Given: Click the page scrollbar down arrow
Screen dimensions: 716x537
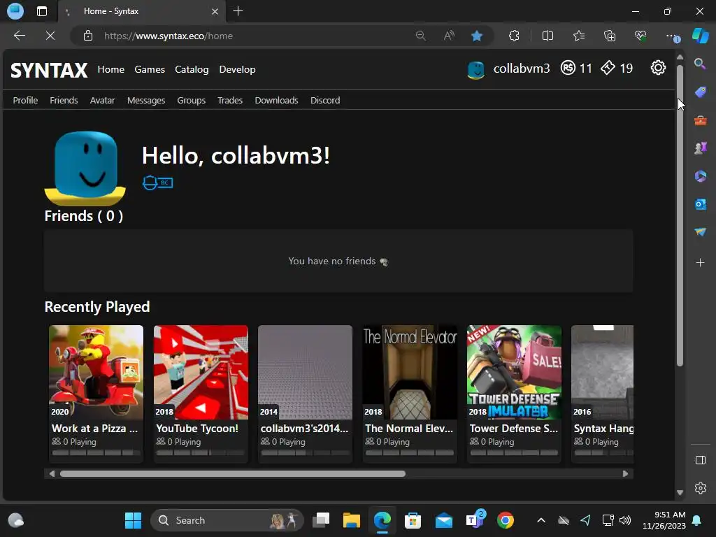Looking at the screenshot, I should 680,493.
